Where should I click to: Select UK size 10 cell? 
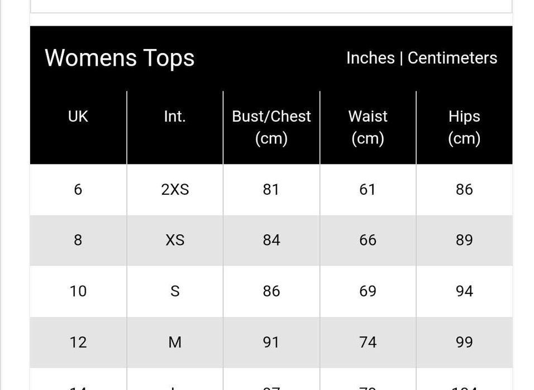pyautogui.click(x=78, y=291)
